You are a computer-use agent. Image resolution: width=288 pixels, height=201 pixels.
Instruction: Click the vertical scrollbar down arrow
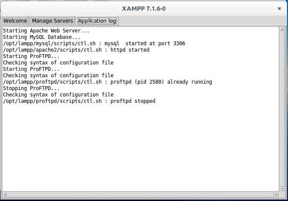(x=282, y=189)
